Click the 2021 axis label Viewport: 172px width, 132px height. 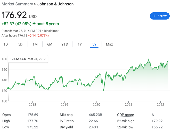(128, 105)
